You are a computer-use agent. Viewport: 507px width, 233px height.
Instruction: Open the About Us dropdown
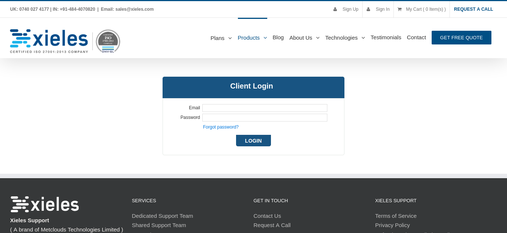304,38
